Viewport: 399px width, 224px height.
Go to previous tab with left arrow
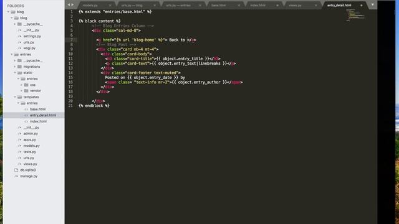click(69, 4)
